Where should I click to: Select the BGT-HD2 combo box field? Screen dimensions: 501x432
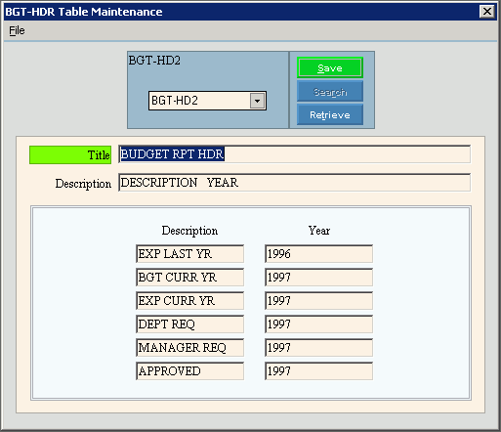pyautogui.click(x=207, y=101)
